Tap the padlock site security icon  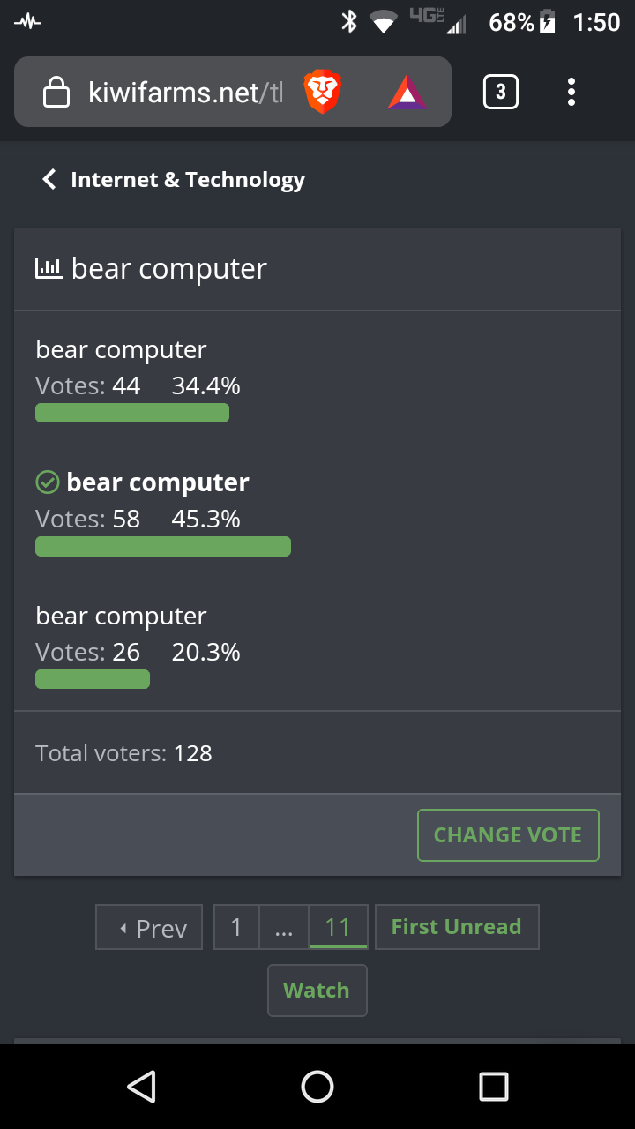[56, 92]
